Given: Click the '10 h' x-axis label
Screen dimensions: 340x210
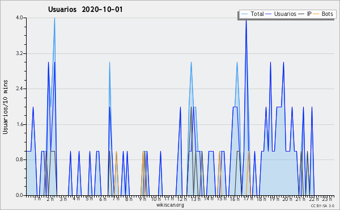Looking at the screenshot, I should point(156,199).
